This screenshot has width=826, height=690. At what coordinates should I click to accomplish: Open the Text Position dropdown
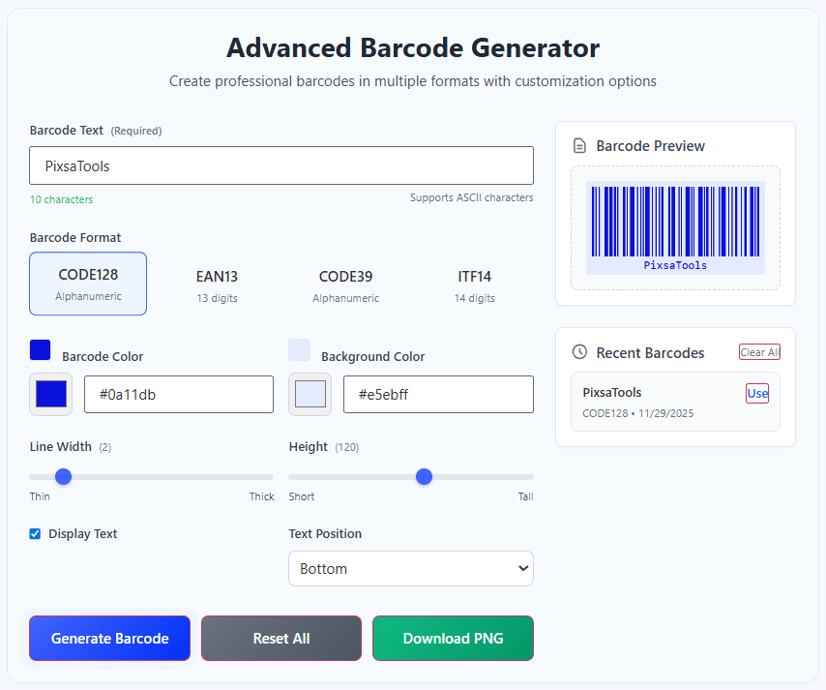coord(411,569)
